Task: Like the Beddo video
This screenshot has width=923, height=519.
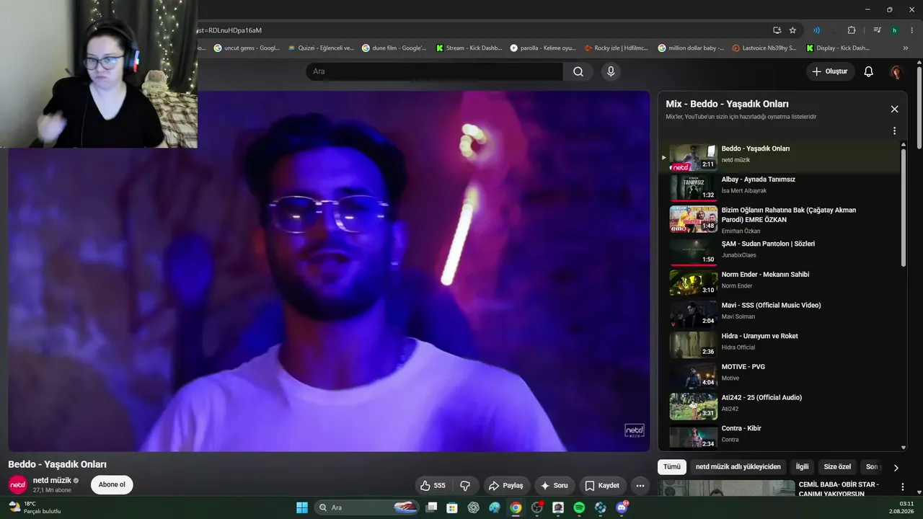Action: [433, 486]
